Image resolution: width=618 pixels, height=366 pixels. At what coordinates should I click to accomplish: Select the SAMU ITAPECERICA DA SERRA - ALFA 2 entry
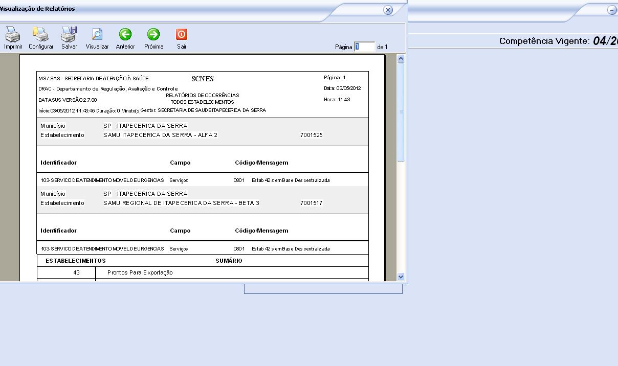(160, 135)
